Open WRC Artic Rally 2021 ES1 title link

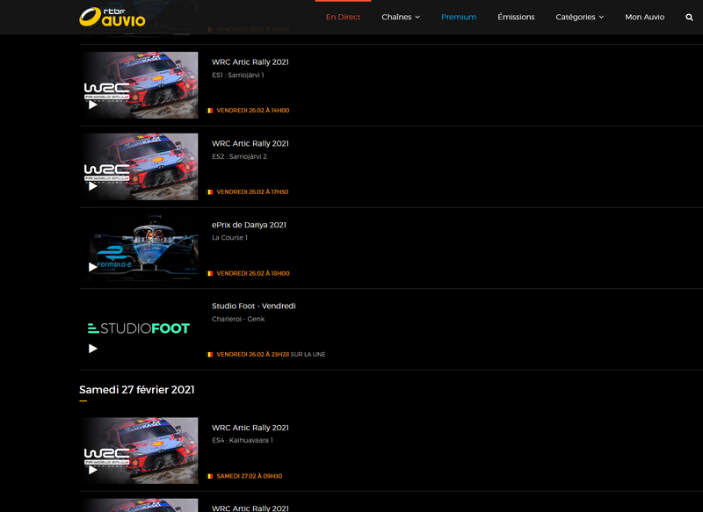point(250,62)
